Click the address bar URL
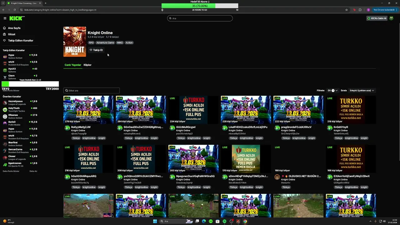400x225 pixels. pos(60,10)
